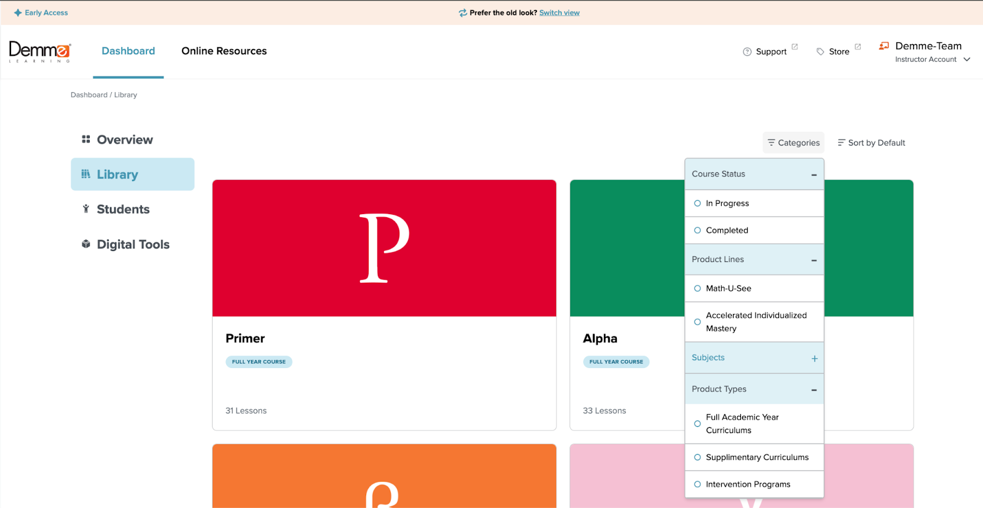983x508 pixels.
Task: Collapse the Product Types section
Action: click(x=814, y=390)
